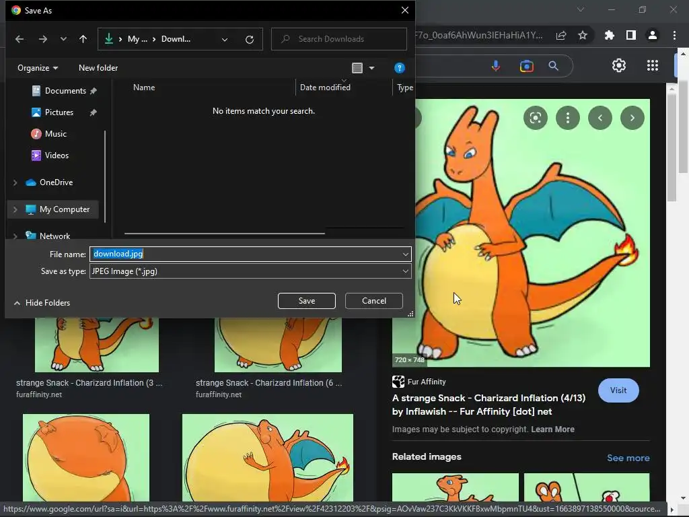Image resolution: width=689 pixels, height=517 pixels.
Task: Start Google voice search microphone
Action: point(496,66)
